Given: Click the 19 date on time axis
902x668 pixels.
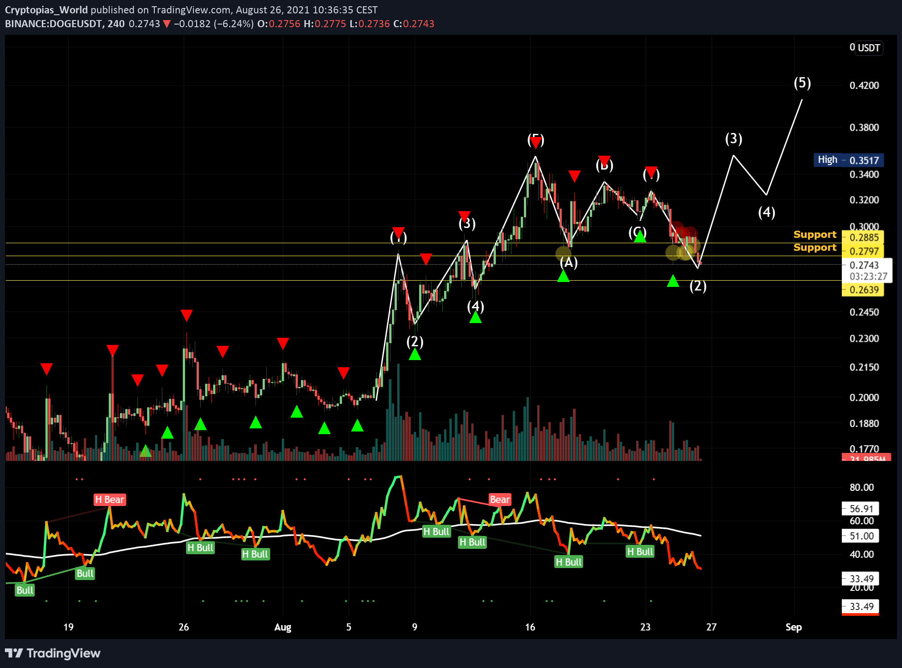Looking at the screenshot, I should point(68,627).
